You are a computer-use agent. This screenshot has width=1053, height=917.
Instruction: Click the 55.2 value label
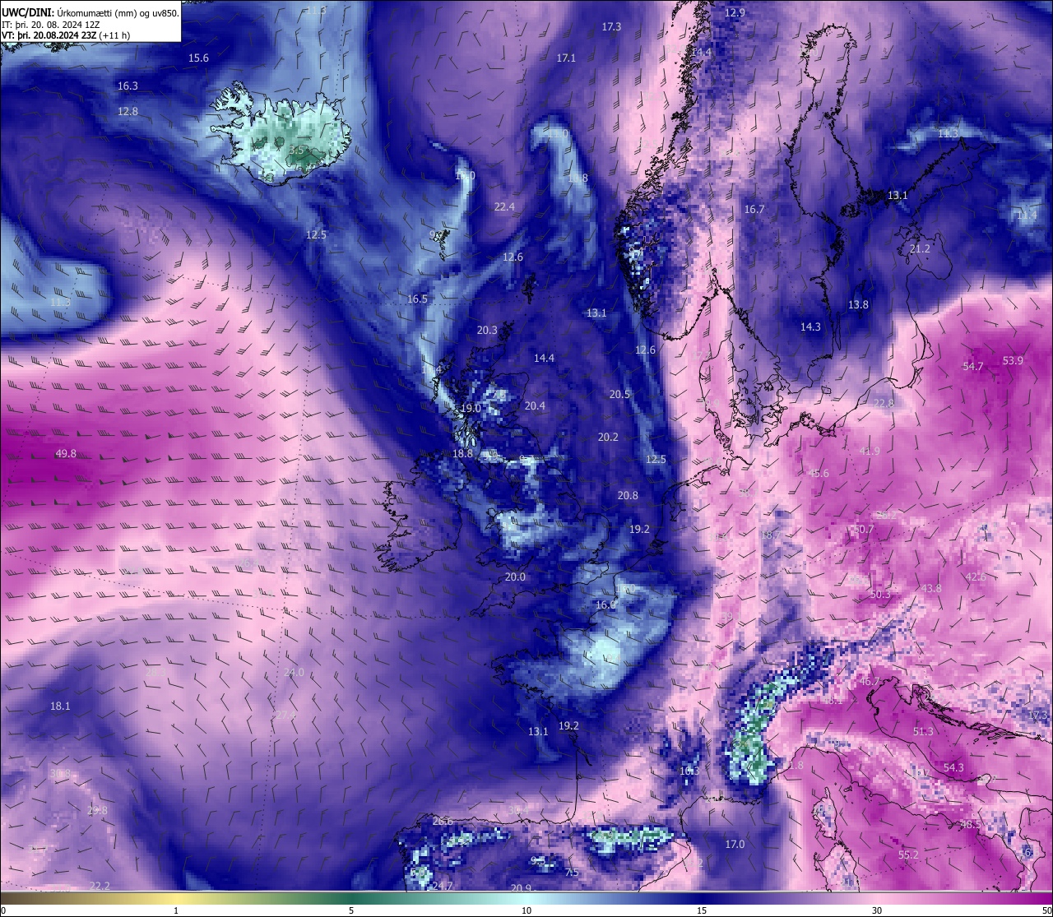pos(908,854)
